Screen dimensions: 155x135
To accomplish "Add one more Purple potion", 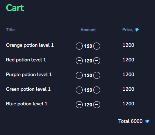I will pyautogui.click(x=97, y=75).
